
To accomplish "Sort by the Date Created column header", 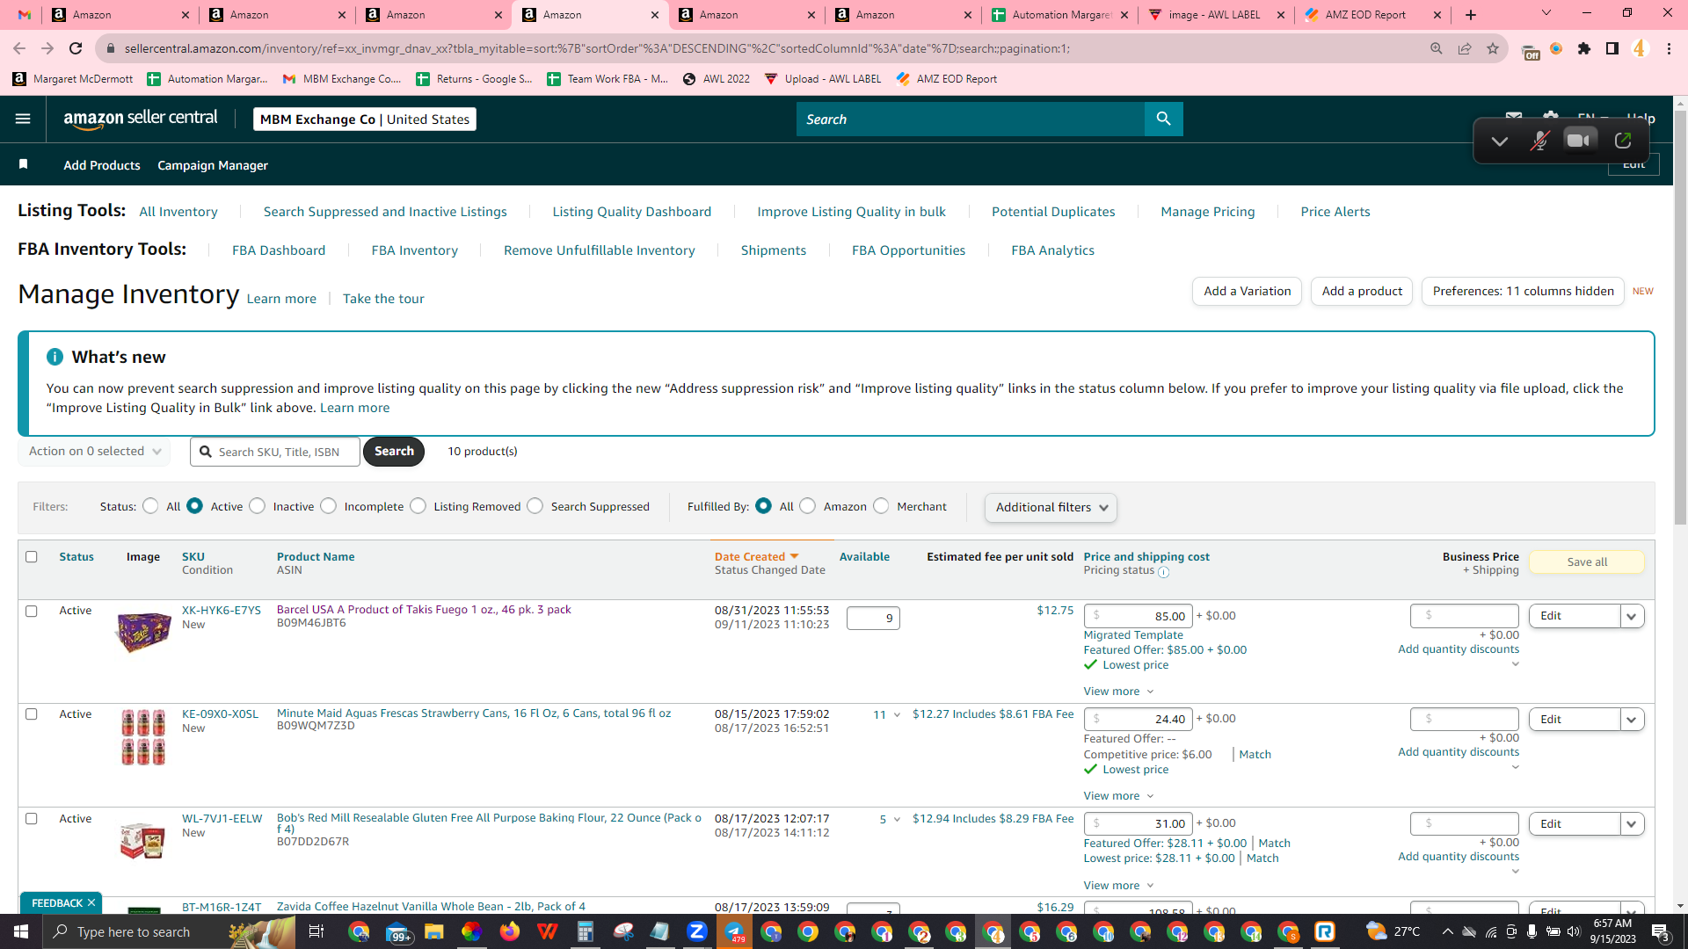I will (x=756, y=556).
